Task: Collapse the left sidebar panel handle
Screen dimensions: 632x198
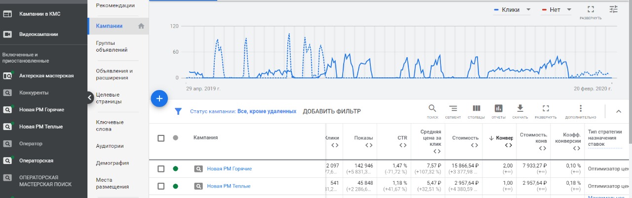Action: tap(89, 98)
